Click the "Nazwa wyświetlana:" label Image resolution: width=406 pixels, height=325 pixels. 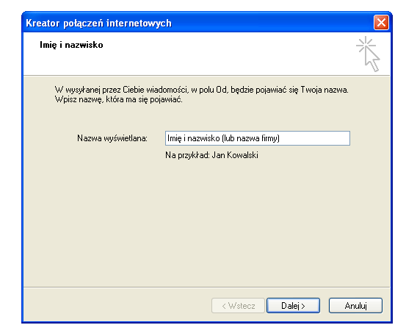[x=112, y=138]
